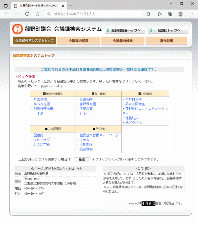This screenshot has width=198, height=225.
Task: Click the postal code 〒510-1292
Action: 32,179
